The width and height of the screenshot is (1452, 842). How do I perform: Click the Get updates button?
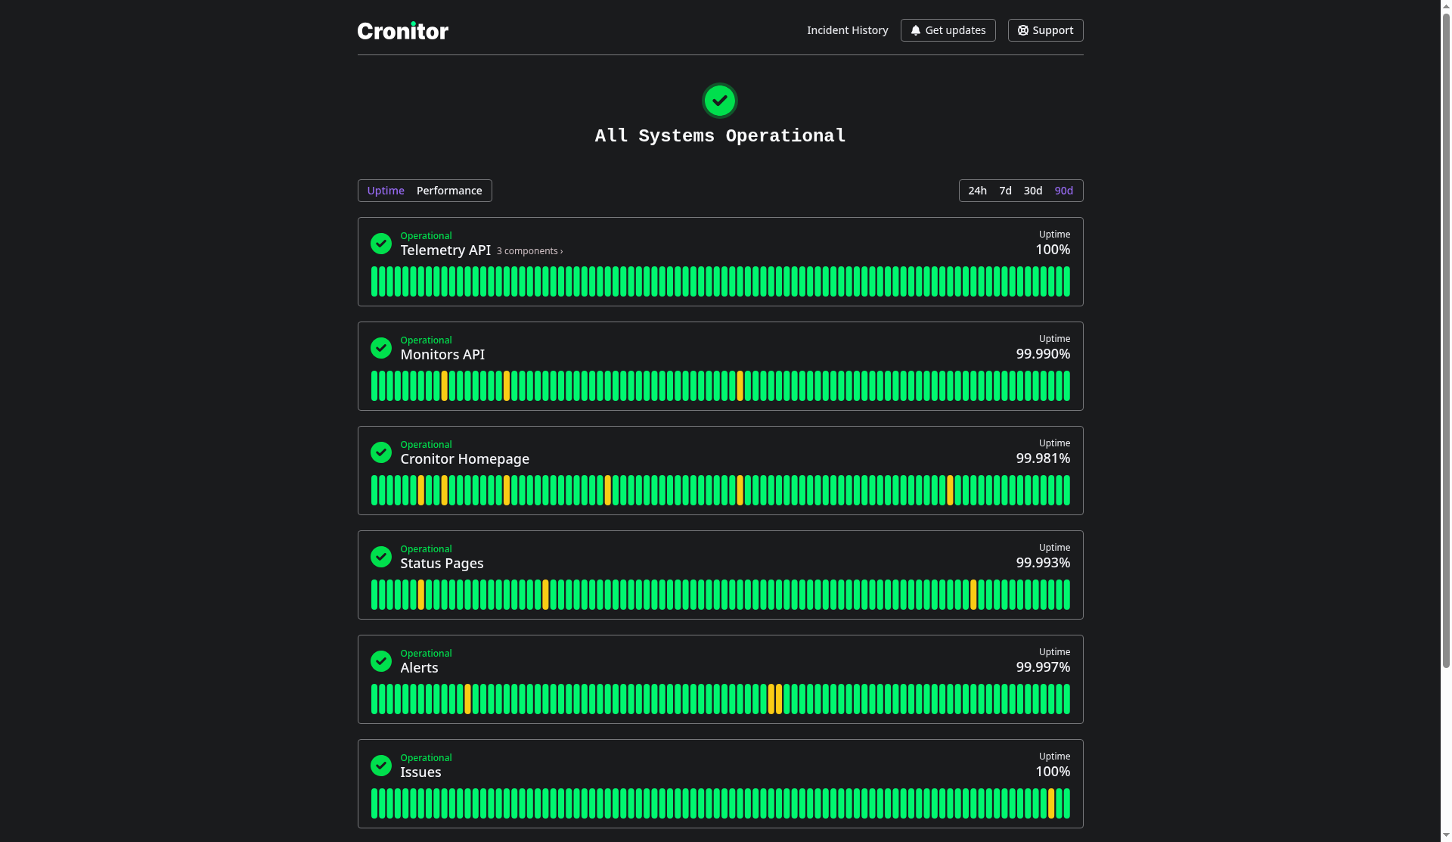point(948,30)
